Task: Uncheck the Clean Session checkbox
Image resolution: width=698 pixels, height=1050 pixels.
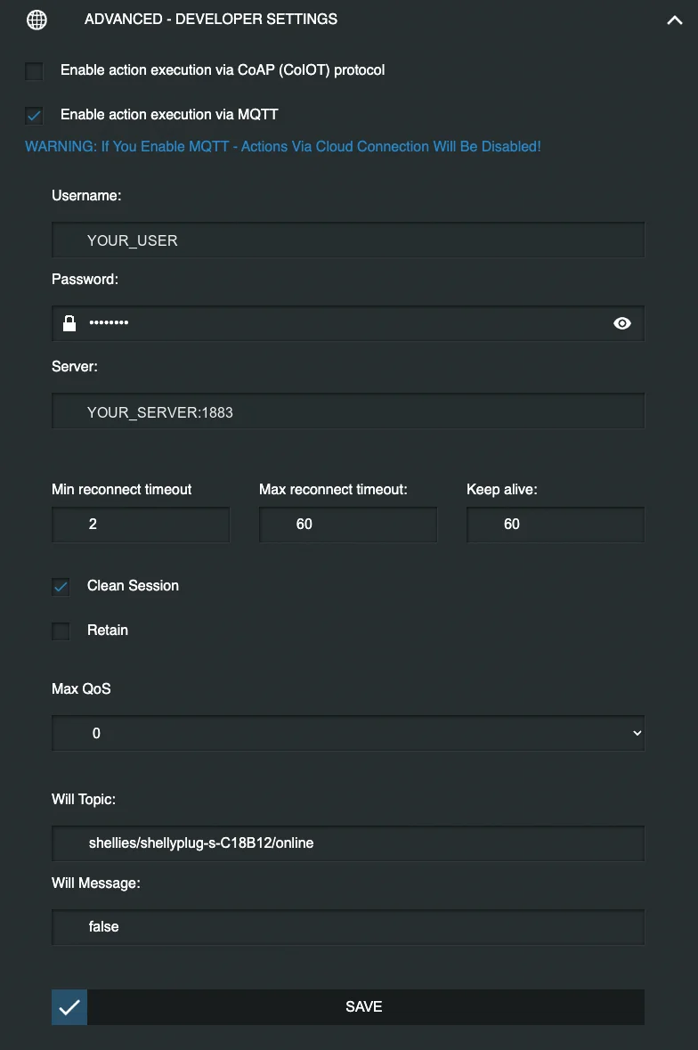Action: tap(61, 587)
